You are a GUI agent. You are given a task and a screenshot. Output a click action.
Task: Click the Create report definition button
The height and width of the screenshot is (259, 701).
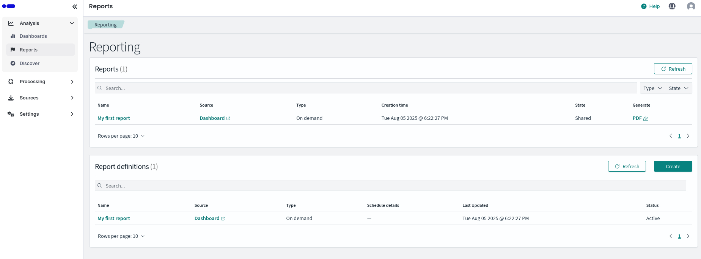673,166
